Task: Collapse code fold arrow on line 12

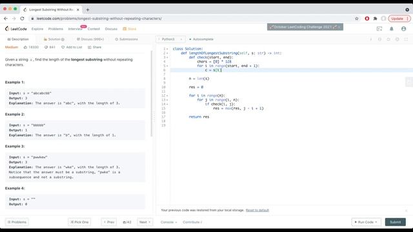Action: pyautogui.click(x=167, y=95)
